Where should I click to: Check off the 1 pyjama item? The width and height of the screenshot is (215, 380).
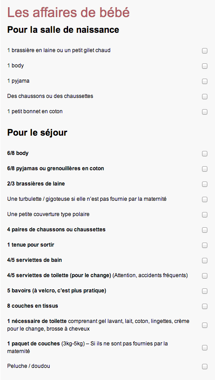click(205, 81)
